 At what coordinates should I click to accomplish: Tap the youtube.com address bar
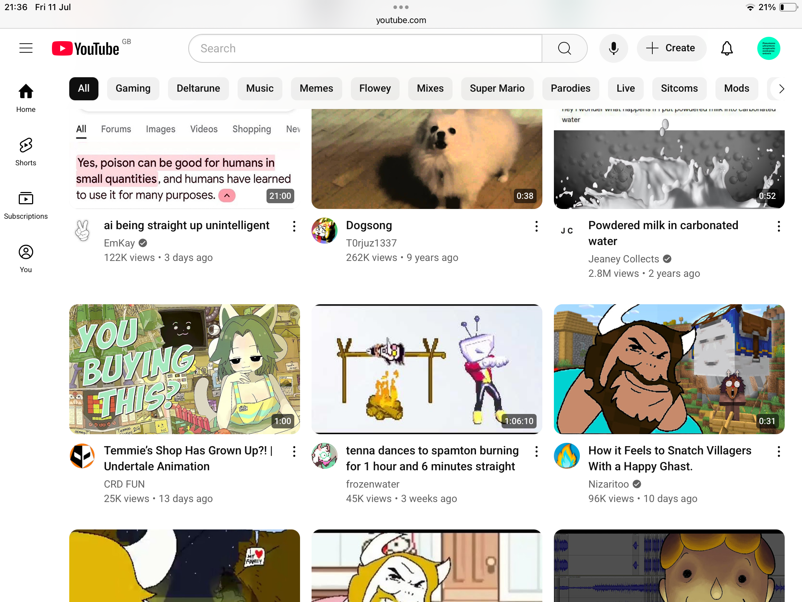tap(401, 20)
